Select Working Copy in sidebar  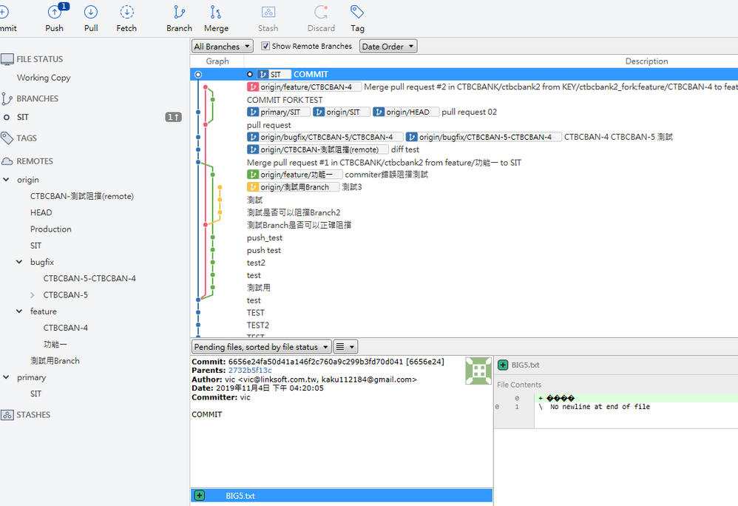click(44, 78)
